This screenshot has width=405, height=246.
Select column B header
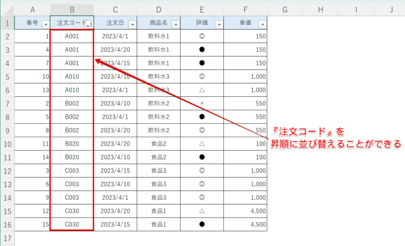72,10
